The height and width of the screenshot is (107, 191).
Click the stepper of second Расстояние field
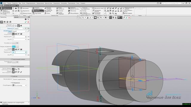(x=26, y=52)
